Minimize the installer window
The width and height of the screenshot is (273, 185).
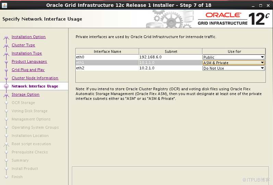coord(253,5)
